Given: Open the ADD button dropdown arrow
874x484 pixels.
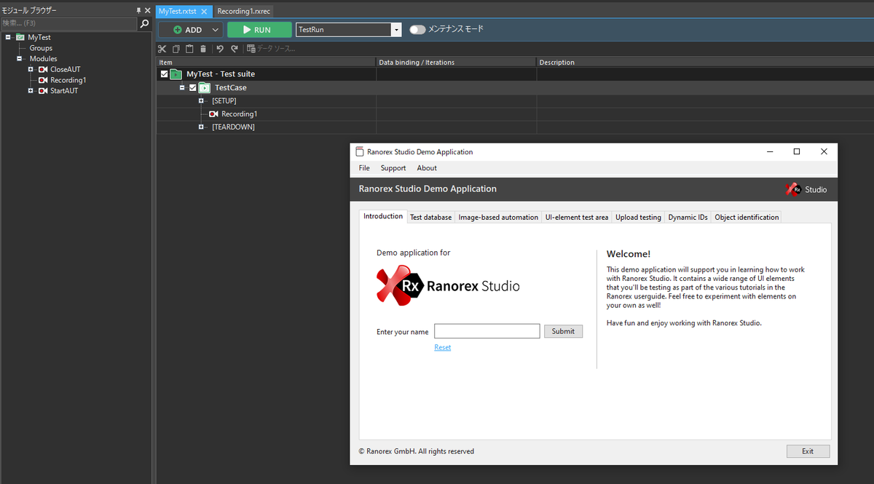Looking at the screenshot, I should [215, 30].
